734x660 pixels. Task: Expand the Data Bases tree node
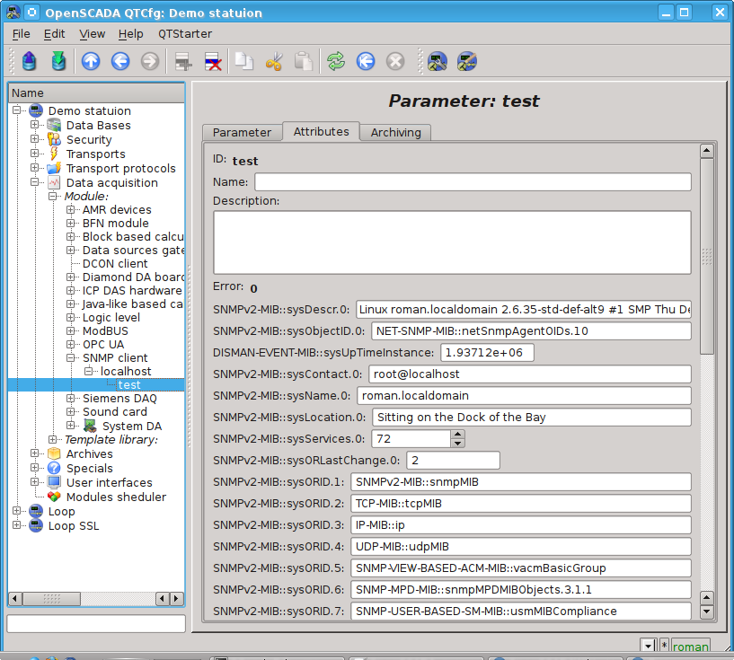click(x=35, y=126)
